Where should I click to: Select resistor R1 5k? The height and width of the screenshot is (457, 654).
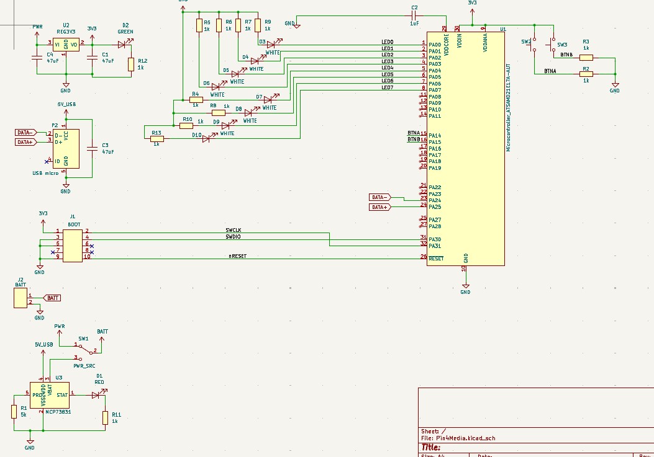pyautogui.click(x=14, y=411)
